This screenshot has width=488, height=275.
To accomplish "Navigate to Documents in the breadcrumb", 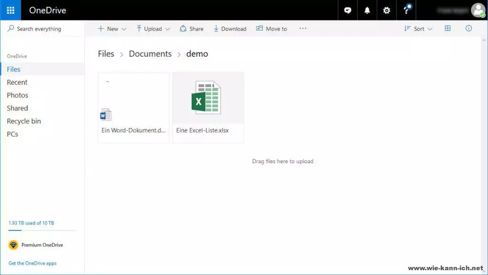I will tap(150, 54).
